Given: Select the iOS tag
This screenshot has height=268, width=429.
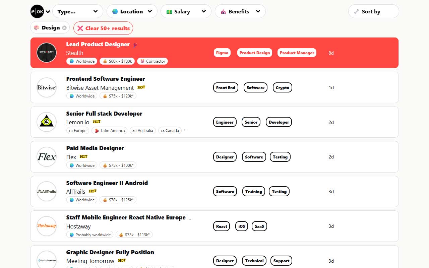Looking at the screenshot, I should [242, 226].
